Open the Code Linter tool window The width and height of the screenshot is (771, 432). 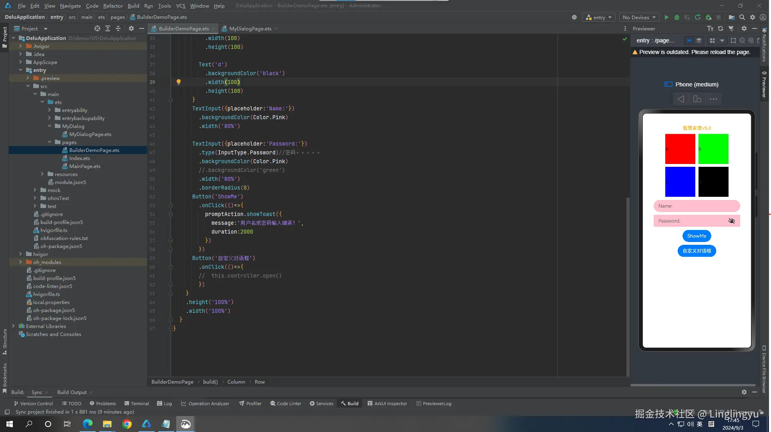tap(286, 404)
